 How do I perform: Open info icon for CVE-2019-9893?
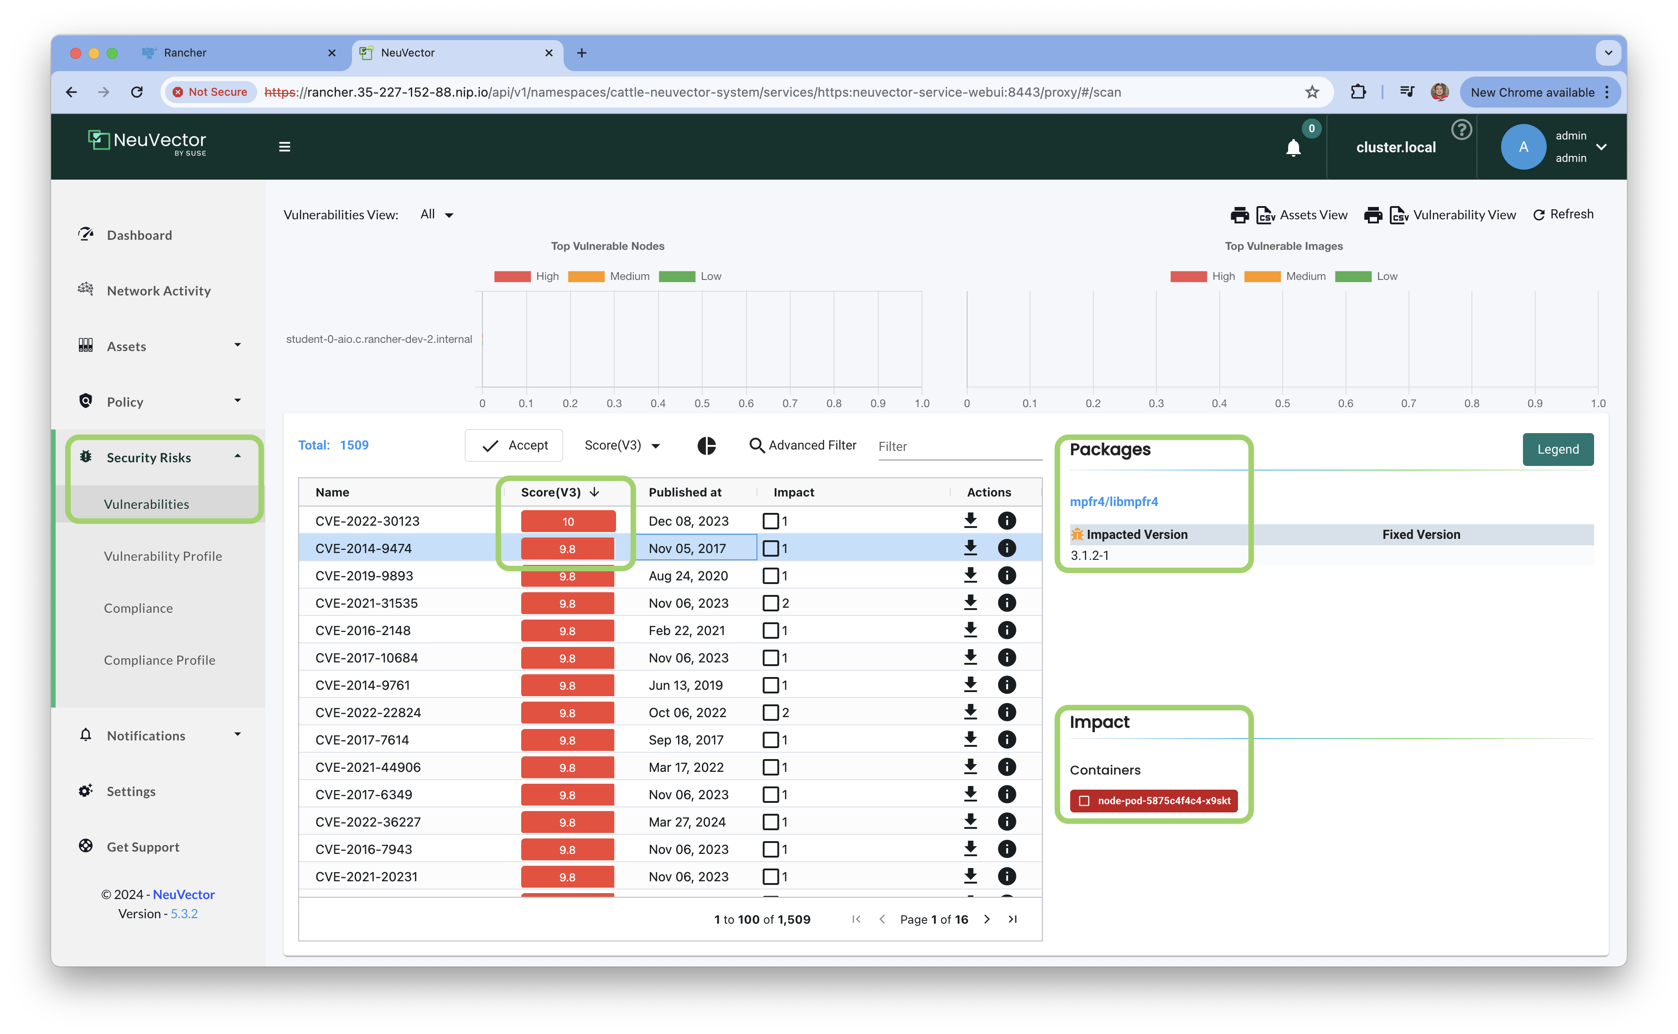pyautogui.click(x=1006, y=575)
